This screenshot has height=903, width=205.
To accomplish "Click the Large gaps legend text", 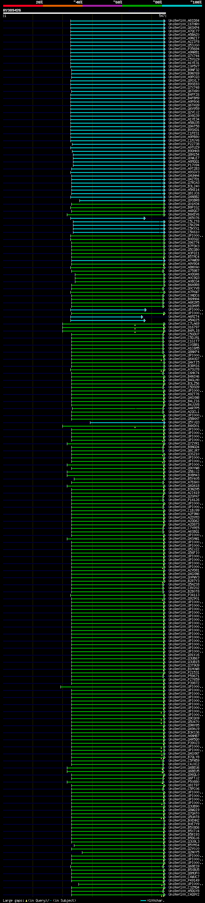I will pos(39,900).
